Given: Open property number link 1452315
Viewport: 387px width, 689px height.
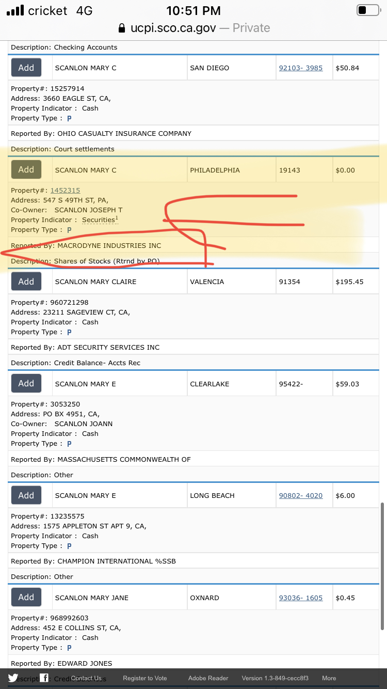Looking at the screenshot, I should point(65,191).
